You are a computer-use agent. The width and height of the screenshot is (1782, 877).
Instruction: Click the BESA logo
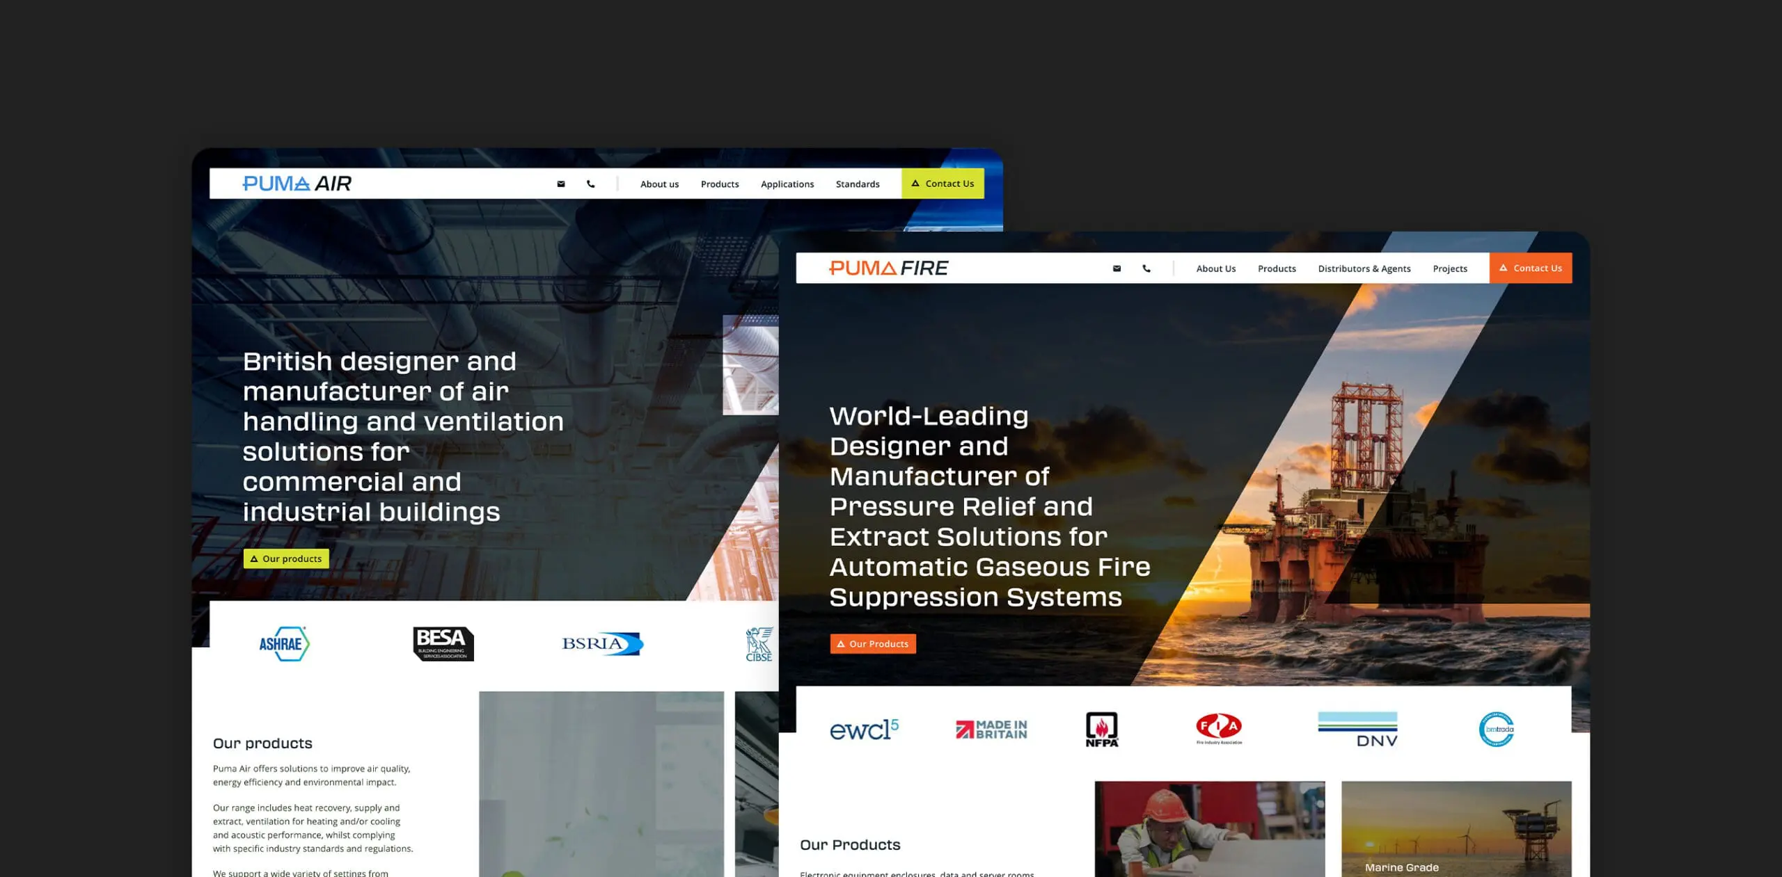(443, 644)
